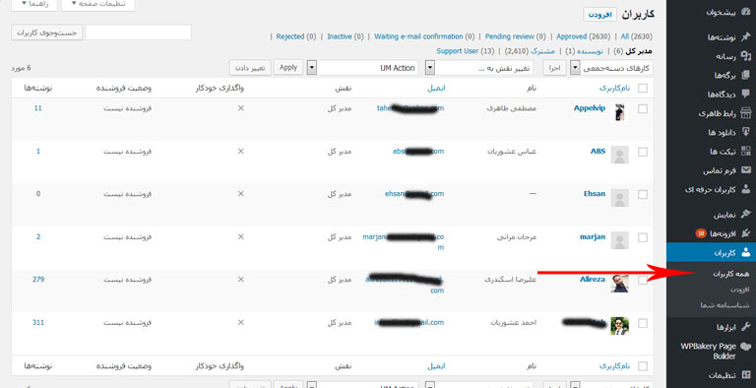Open the نمایش appearance brush icon
The image size is (756, 388).
pyautogui.click(x=745, y=214)
